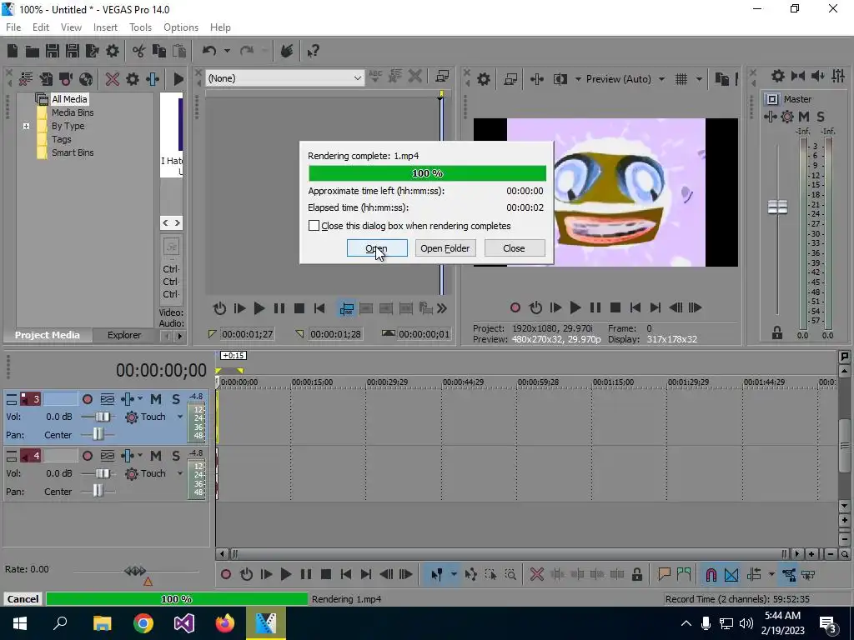Click the What's This help pointer icon
Image resolution: width=854 pixels, height=640 pixels.
(x=313, y=51)
